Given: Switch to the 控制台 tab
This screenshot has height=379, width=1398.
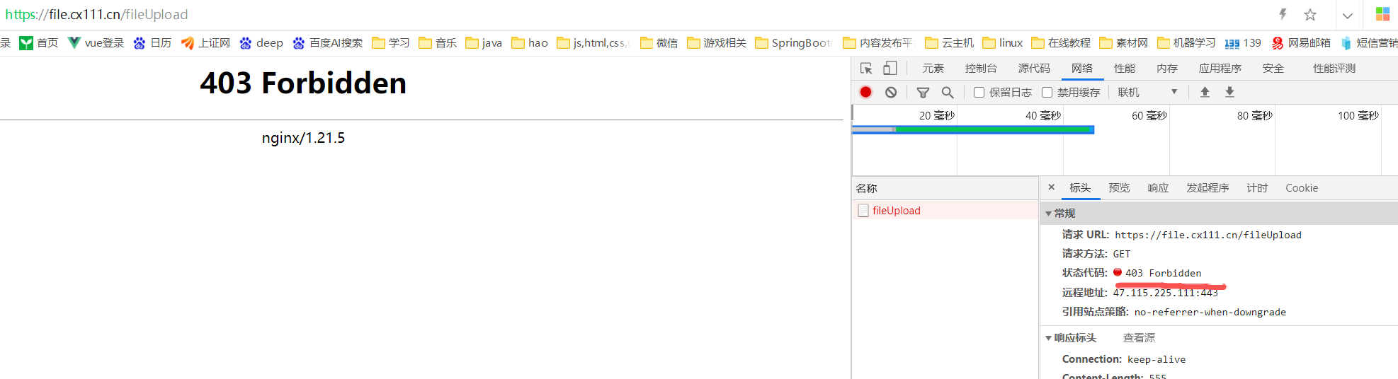Looking at the screenshot, I should (980, 69).
